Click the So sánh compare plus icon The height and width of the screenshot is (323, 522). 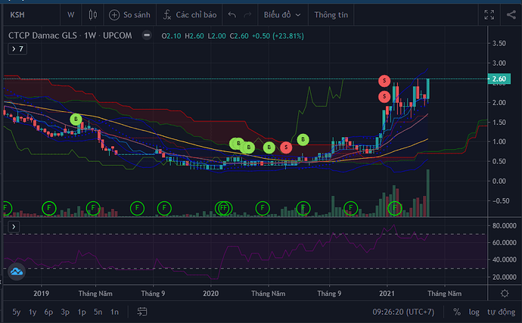coord(114,14)
